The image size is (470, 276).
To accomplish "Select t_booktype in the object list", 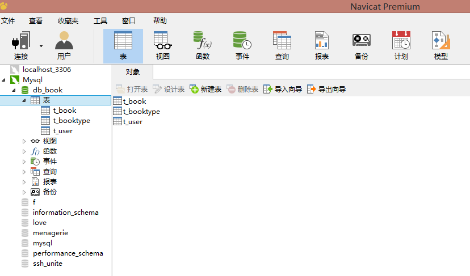I will coord(141,112).
